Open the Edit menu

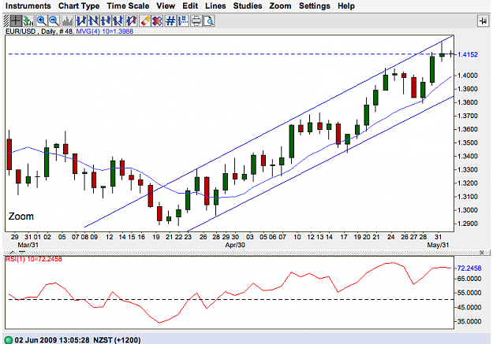coord(190,6)
